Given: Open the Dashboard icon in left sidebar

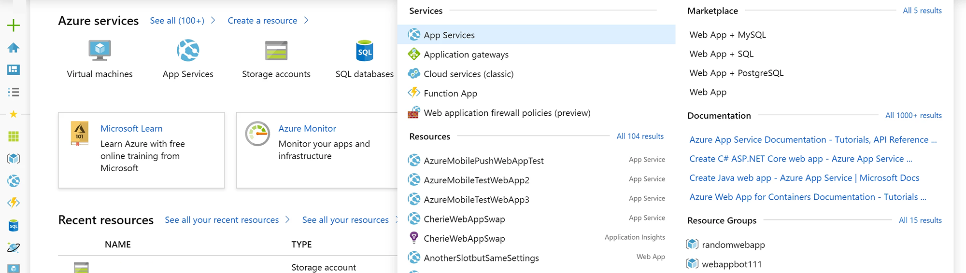Looking at the screenshot, I should (x=14, y=70).
